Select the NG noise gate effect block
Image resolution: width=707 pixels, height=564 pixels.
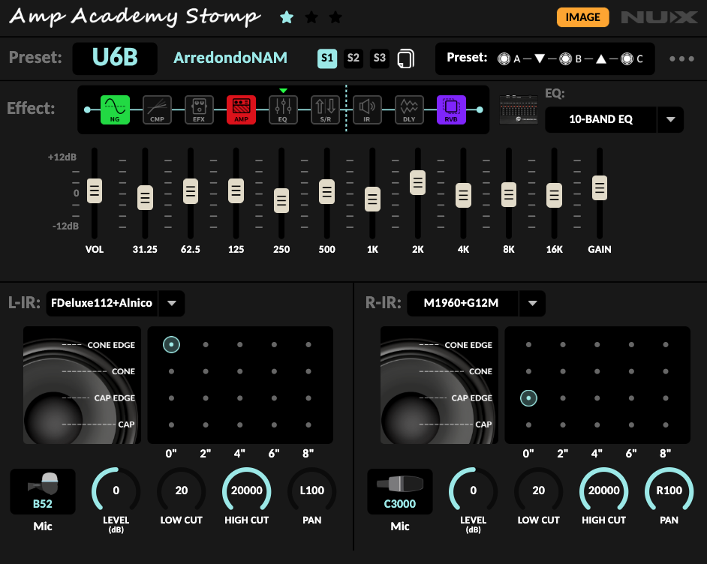pyautogui.click(x=115, y=109)
